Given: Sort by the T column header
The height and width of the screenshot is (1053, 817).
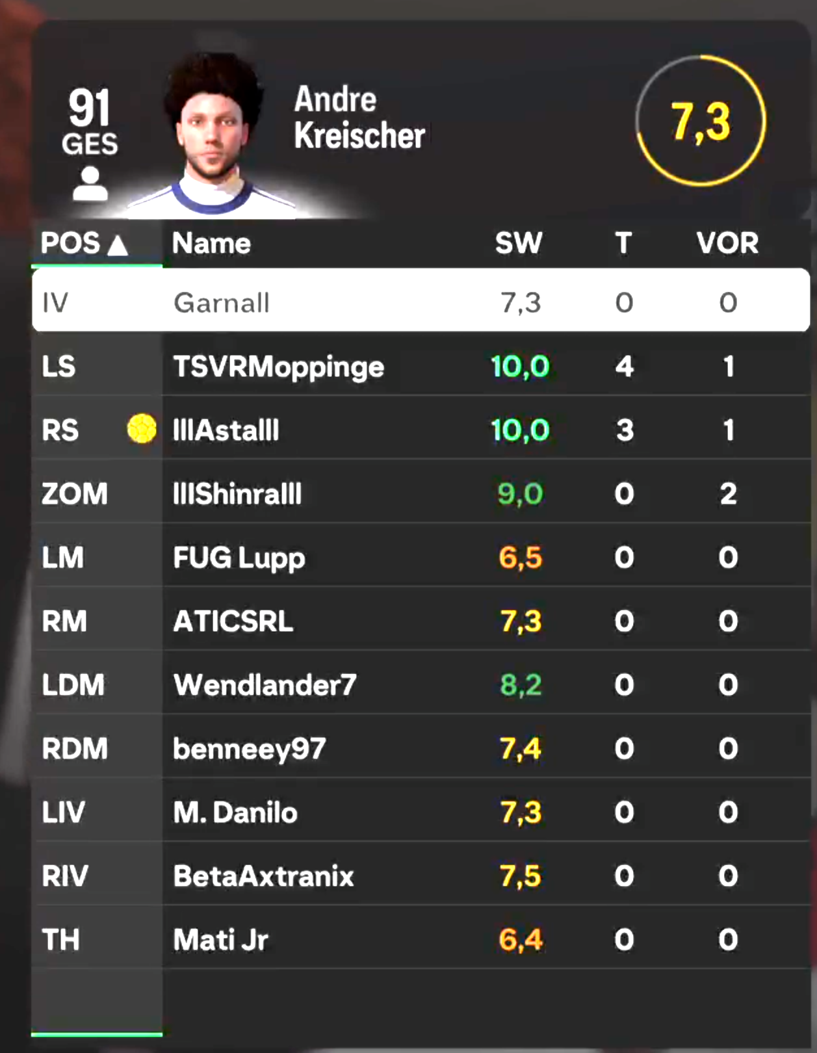Looking at the screenshot, I should (623, 244).
